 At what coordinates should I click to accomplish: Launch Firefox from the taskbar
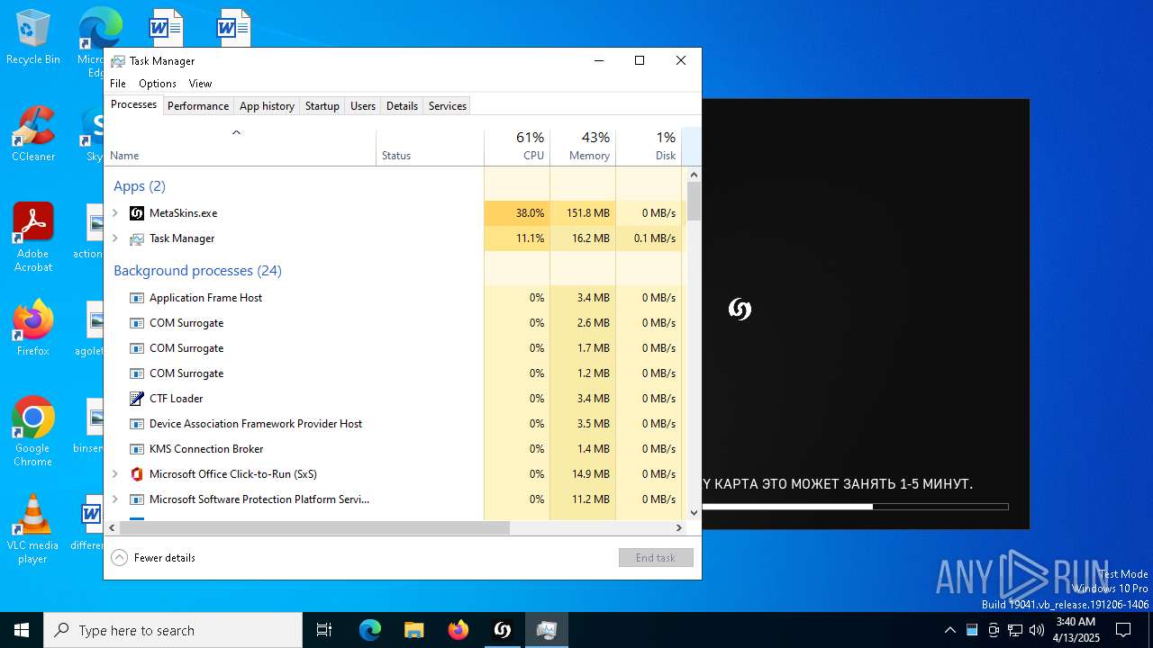click(458, 630)
